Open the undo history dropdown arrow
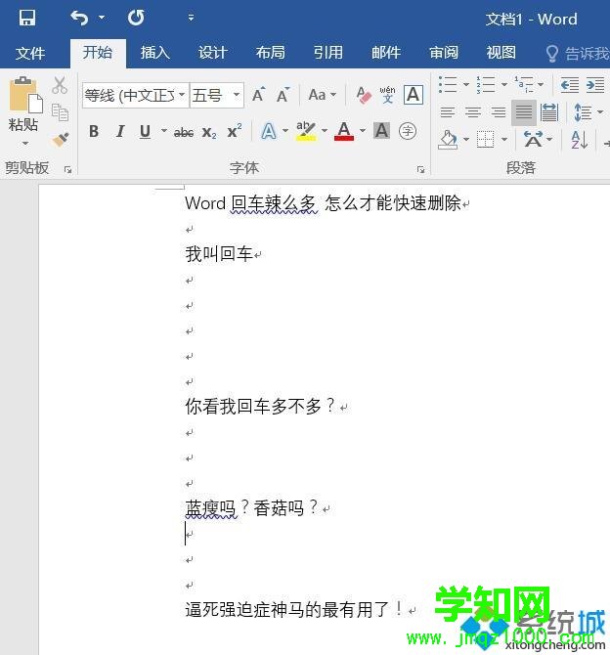Screen dimensions: 610x655 click(102, 18)
